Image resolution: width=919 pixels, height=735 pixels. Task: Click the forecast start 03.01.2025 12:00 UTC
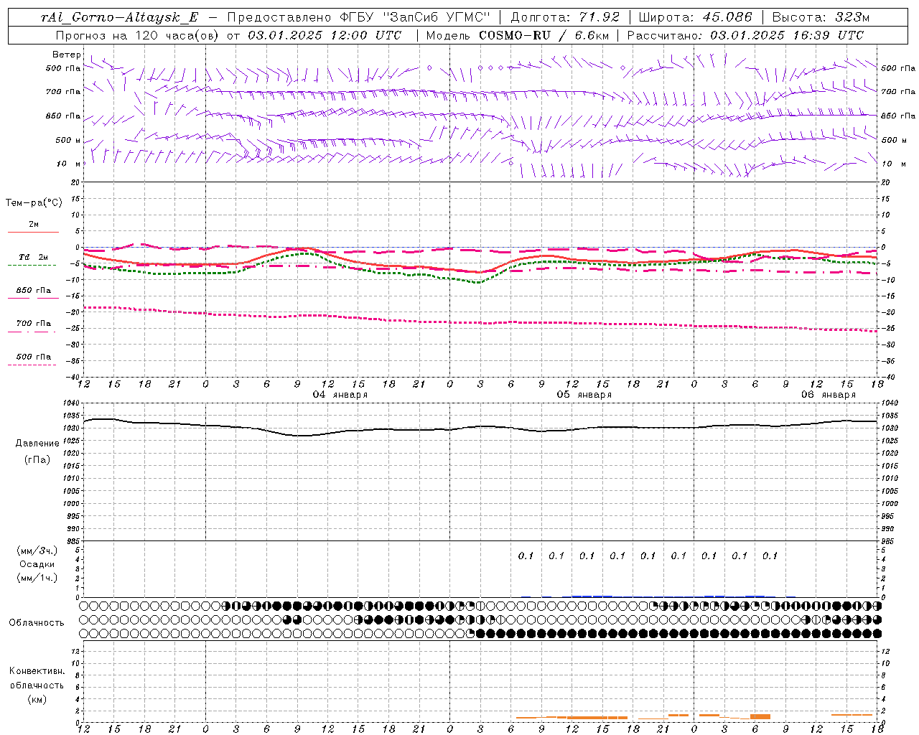pyautogui.click(x=324, y=35)
